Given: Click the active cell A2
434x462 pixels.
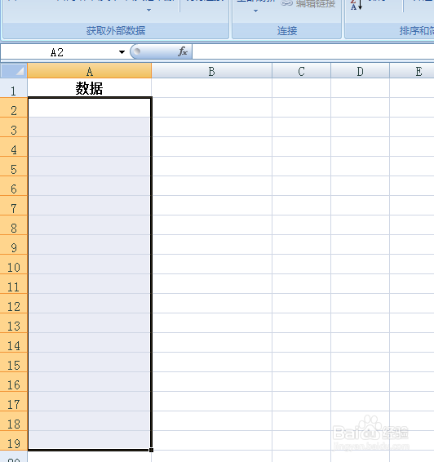Looking at the screenshot, I should [x=90, y=108].
